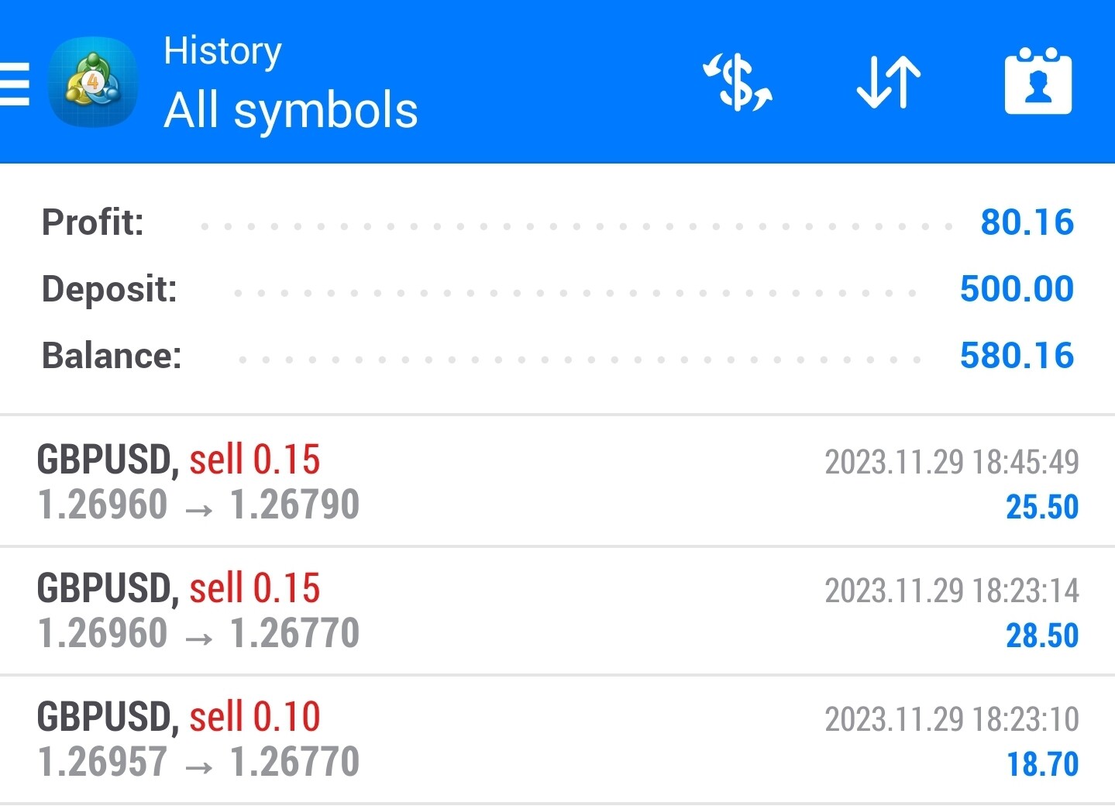Tap the 18.70 profit amount

click(1041, 764)
